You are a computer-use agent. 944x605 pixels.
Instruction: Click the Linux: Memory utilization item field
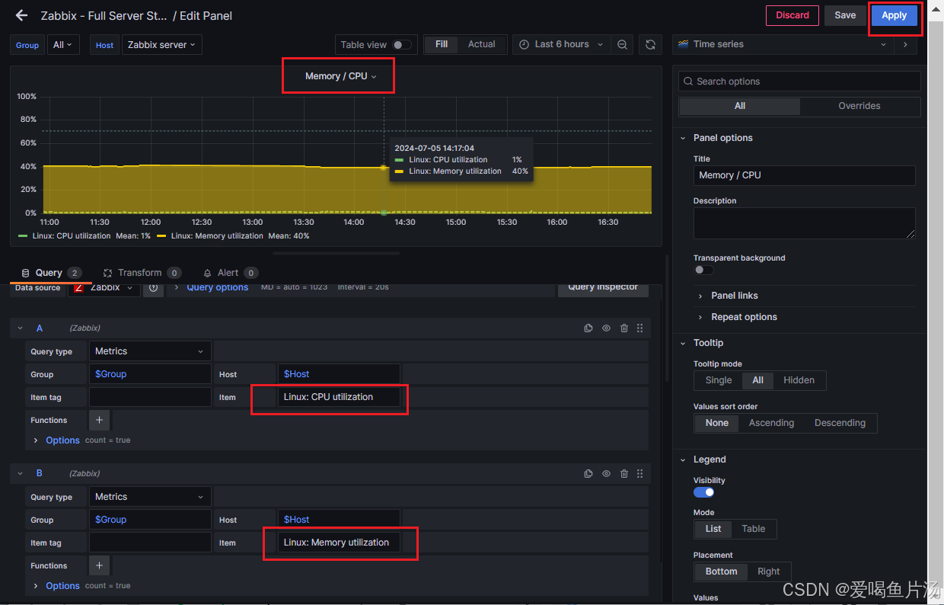tap(339, 543)
